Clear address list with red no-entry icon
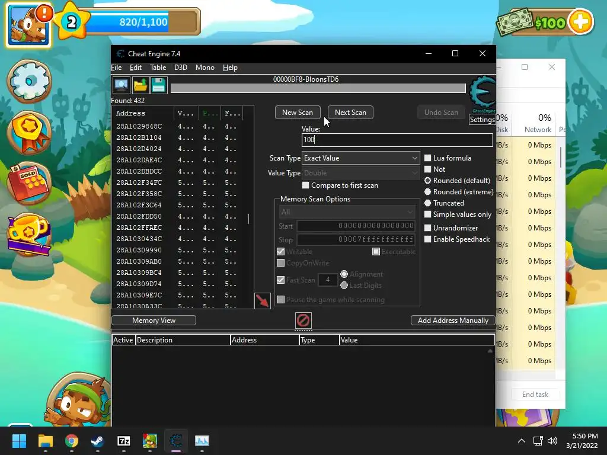The width and height of the screenshot is (607, 455). click(x=303, y=320)
